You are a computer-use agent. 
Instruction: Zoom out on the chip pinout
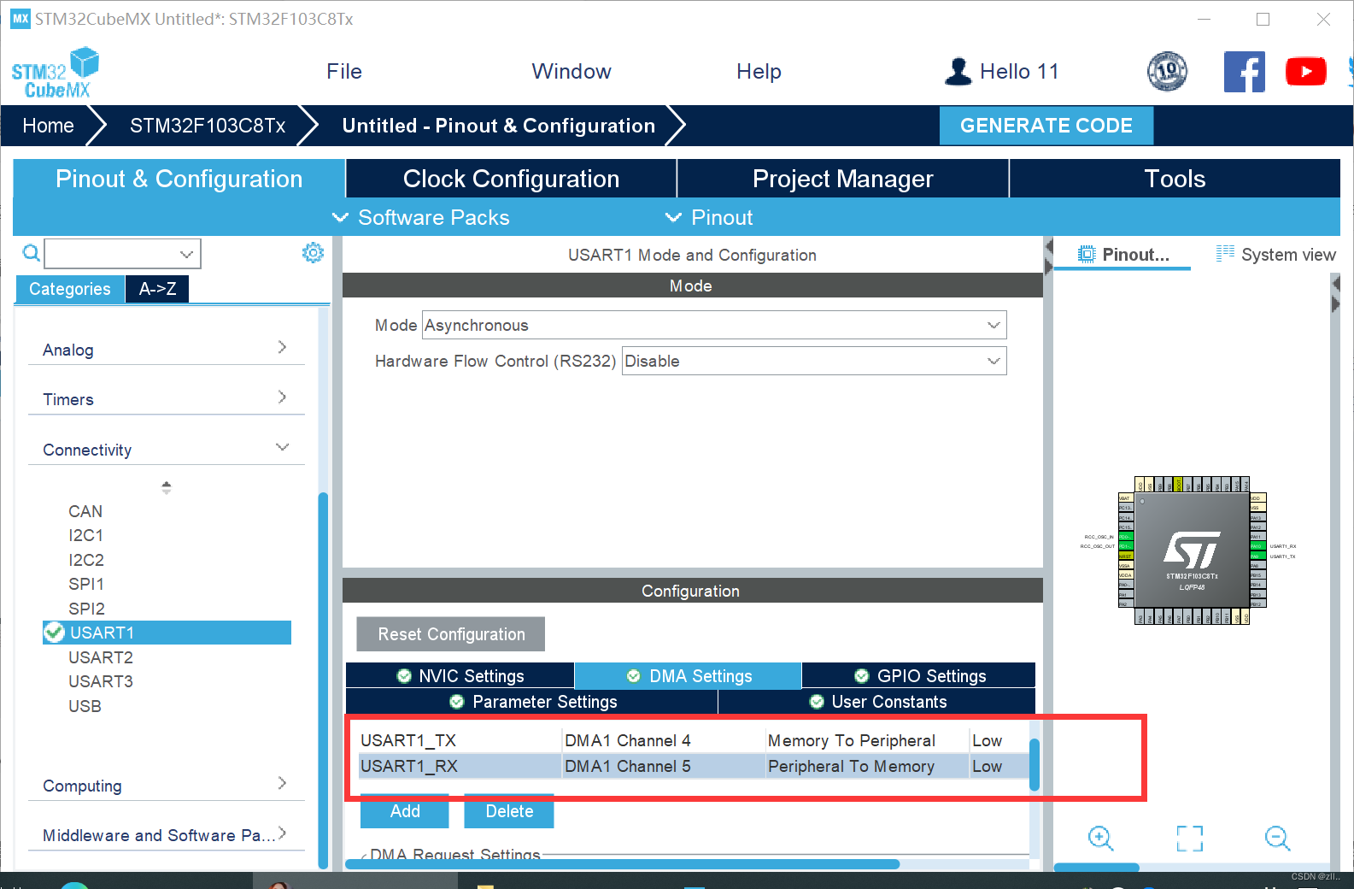tap(1278, 839)
